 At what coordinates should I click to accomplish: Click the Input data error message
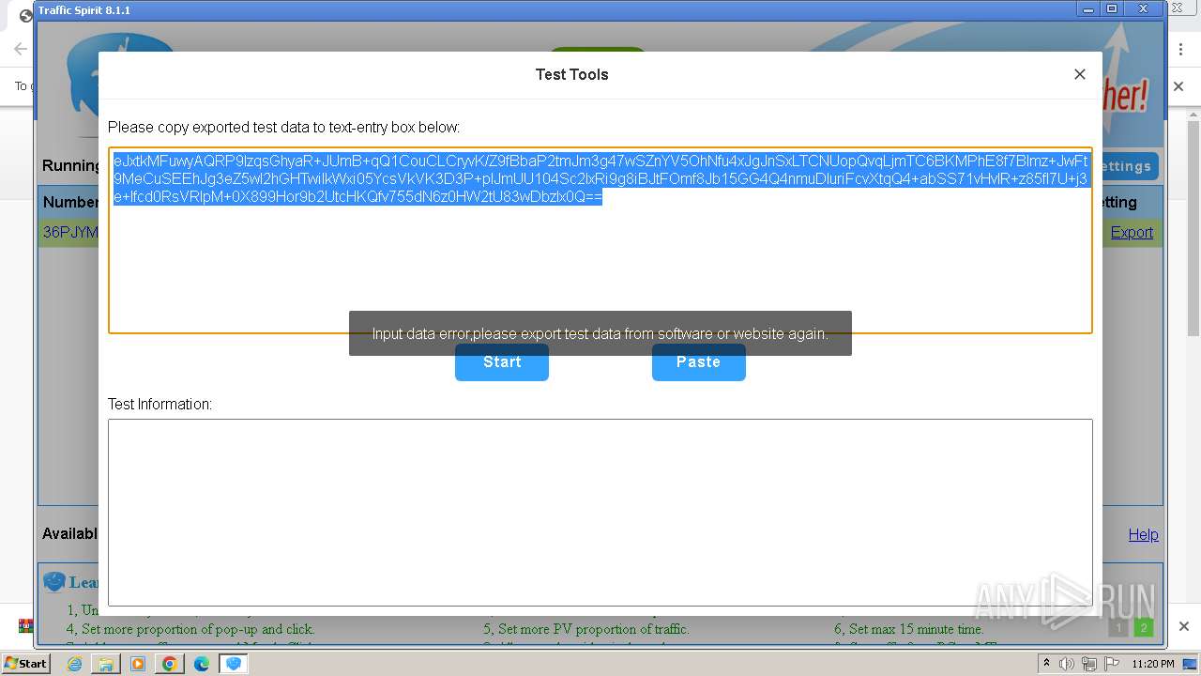600,333
